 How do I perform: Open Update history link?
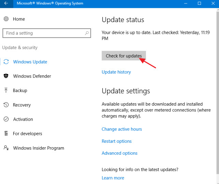(116, 72)
